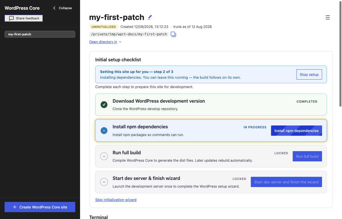Click the /private/tmp/wpct-docs/my-first-patch path text
Image resolution: width=342 pixels, height=219 pixels.
click(129, 34)
